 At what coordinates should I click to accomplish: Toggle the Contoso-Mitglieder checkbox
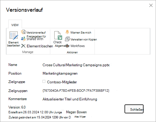(x=44, y=81)
